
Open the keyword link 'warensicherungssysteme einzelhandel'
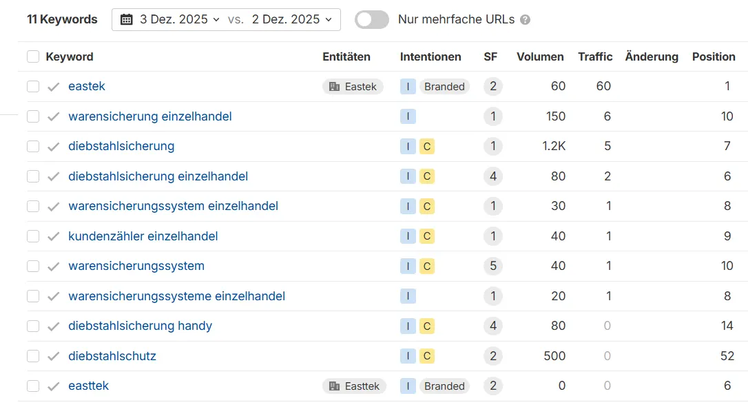(176, 295)
